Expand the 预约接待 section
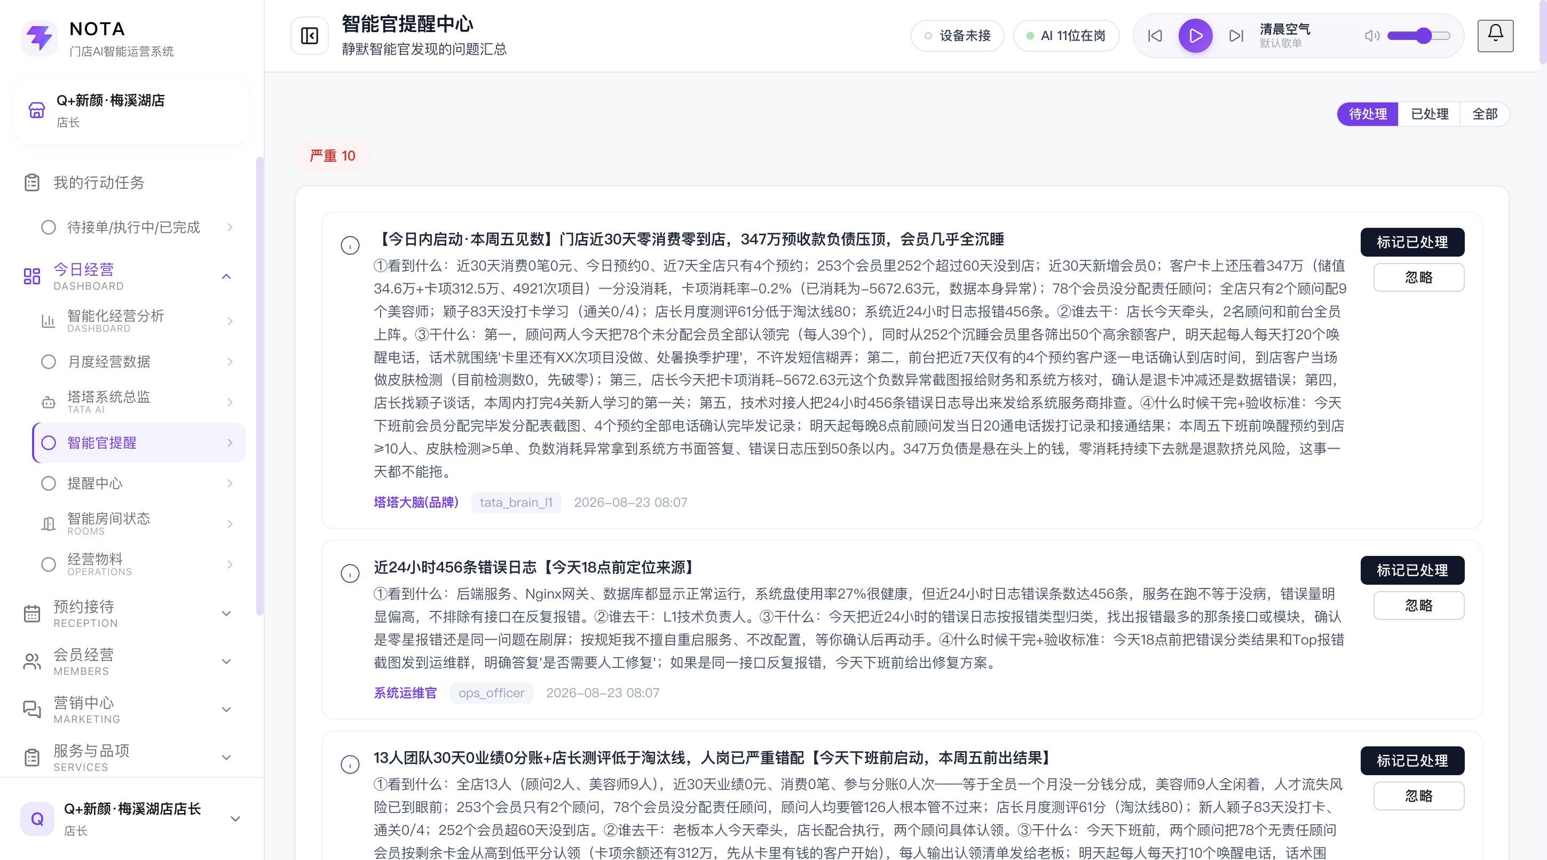The image size is (1547, 860). 226,614
